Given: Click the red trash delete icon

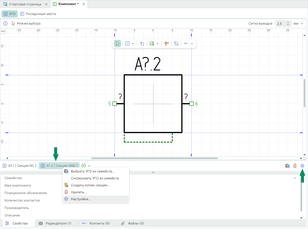Looking at the screenshot, I should click(295, 166).
